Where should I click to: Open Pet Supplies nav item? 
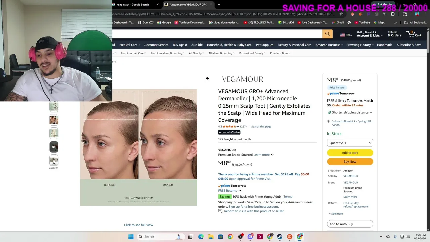[265, 45]
